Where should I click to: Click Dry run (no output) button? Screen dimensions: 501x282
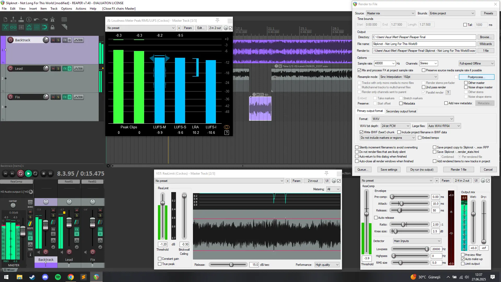422,170
